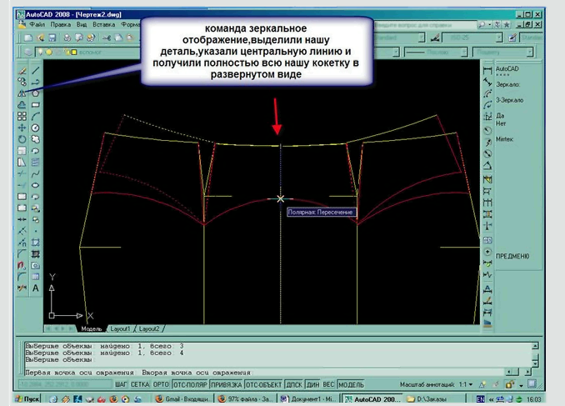The image size is (565, 406).
Task: Click the Пуск start button
Action: tap(26, 399)
